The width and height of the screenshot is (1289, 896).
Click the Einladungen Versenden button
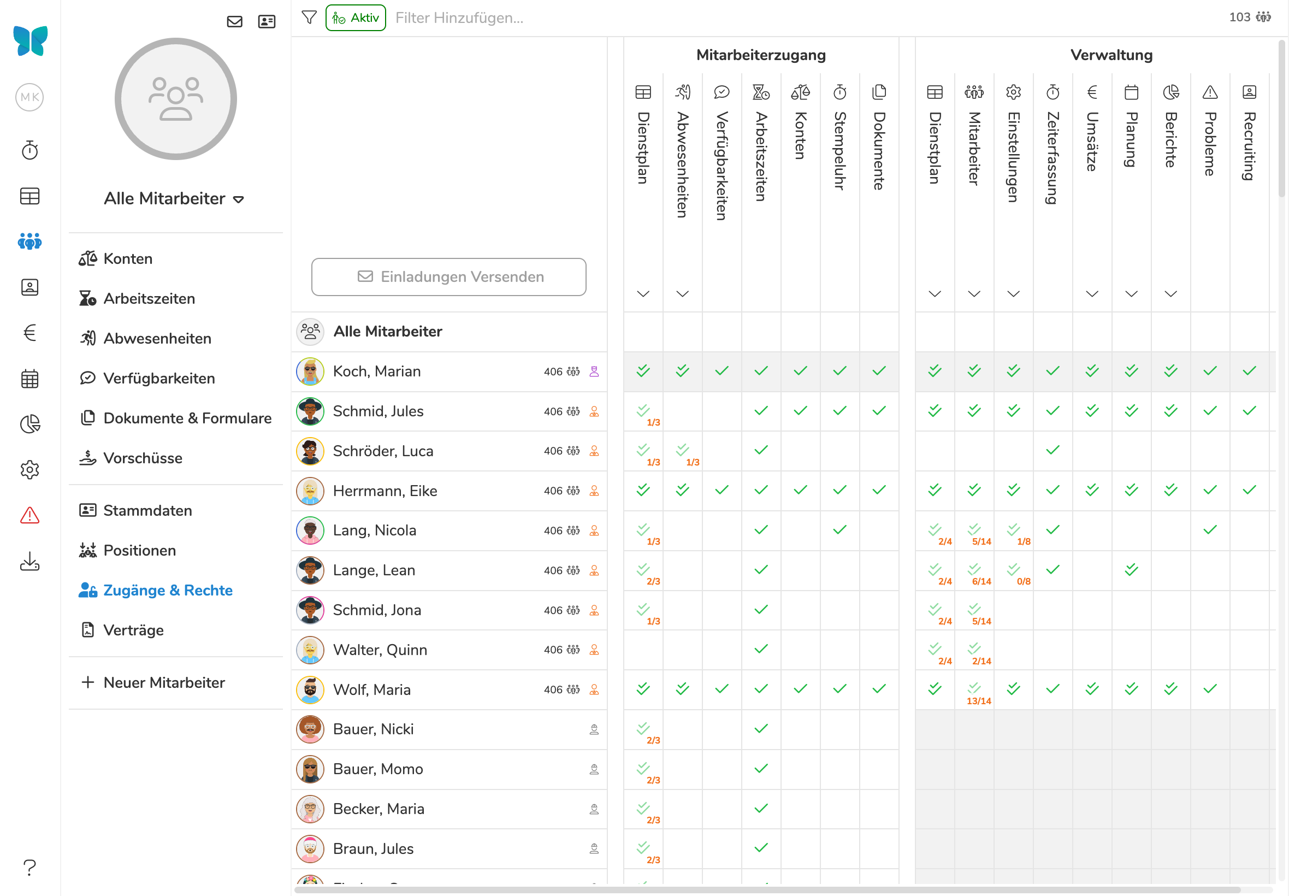click(449, 277)
